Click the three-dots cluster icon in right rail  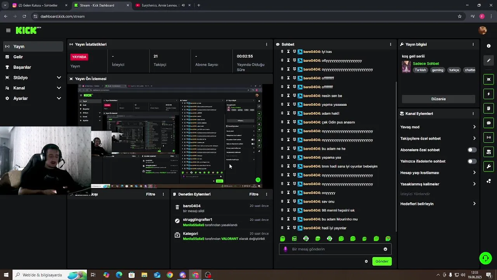[488, 181]
